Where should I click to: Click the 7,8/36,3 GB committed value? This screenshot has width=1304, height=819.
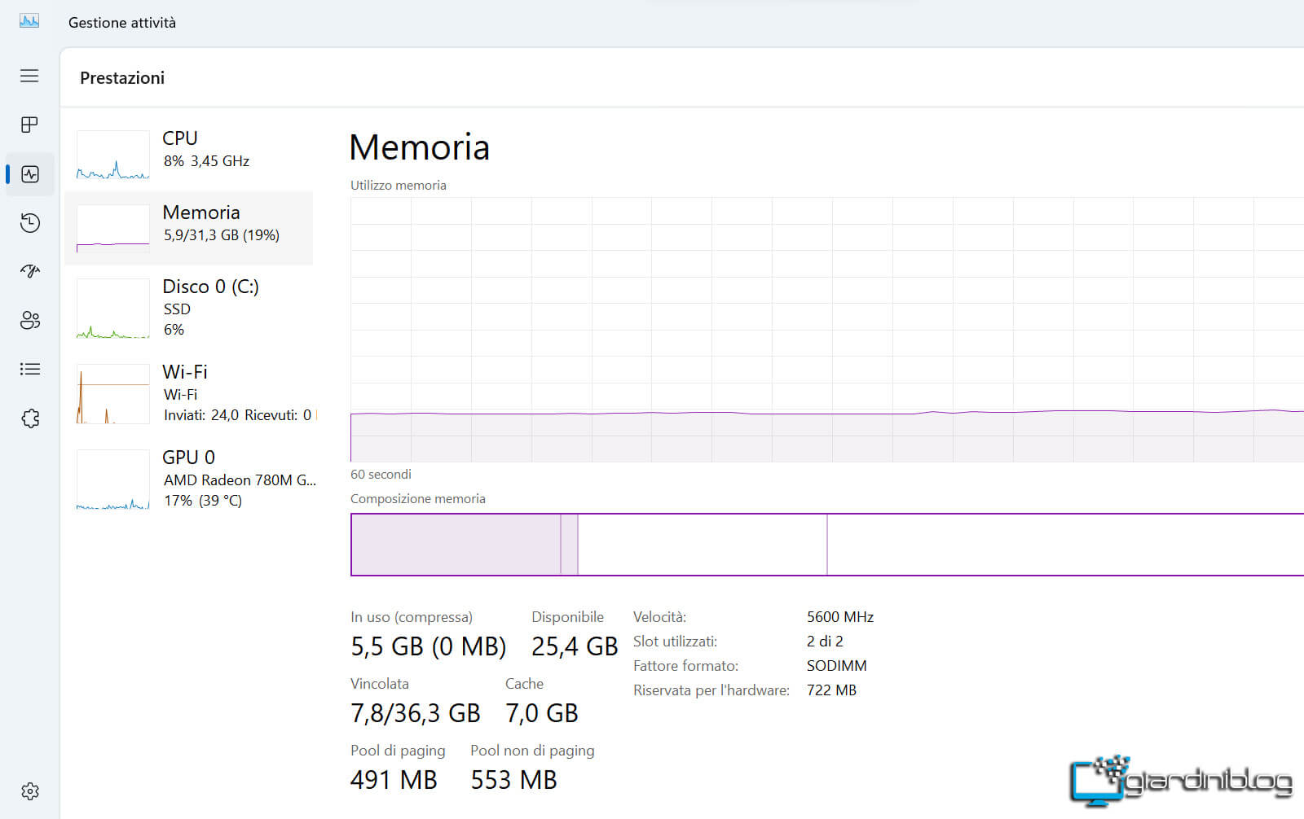click(x=416, y=713)
